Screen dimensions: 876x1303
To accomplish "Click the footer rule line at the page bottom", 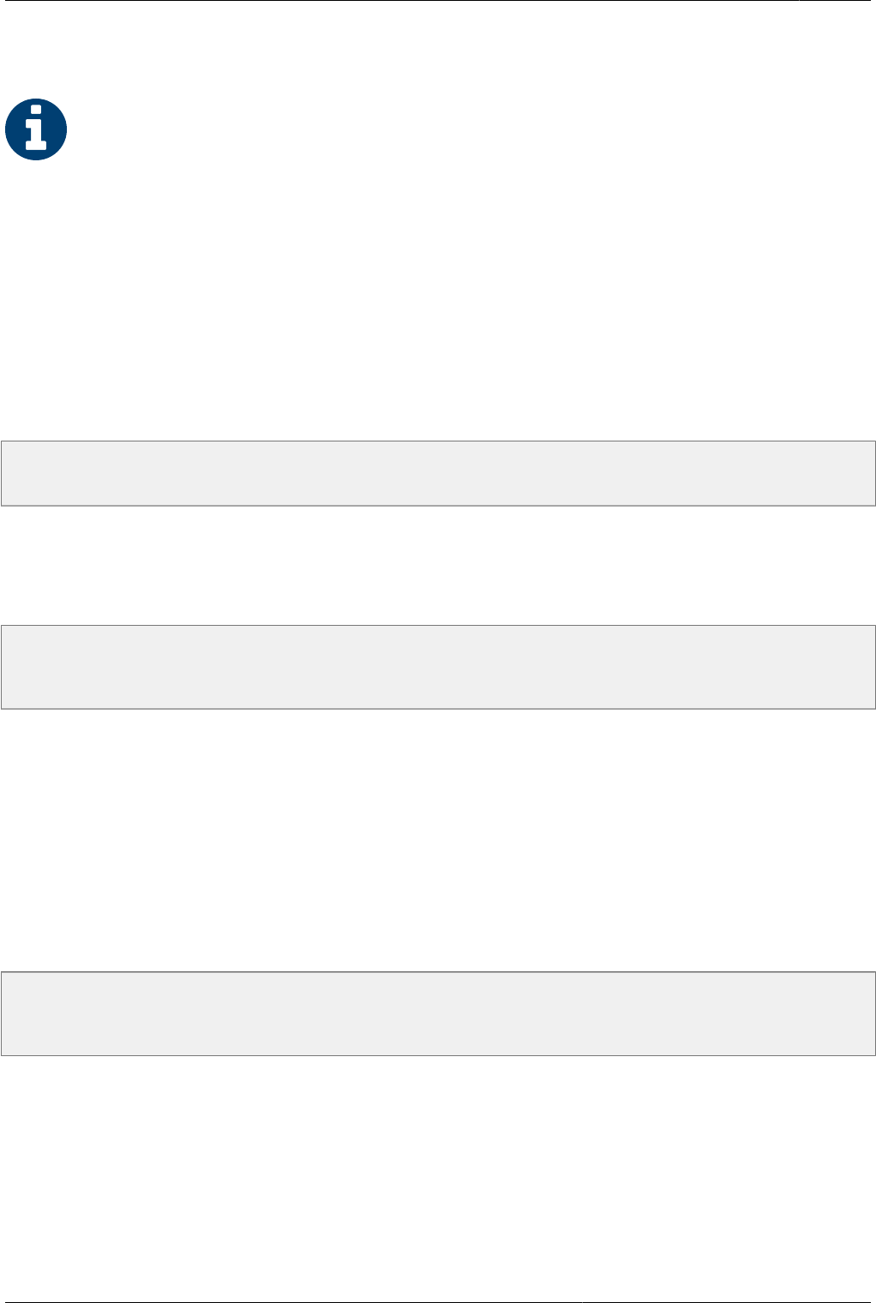I will (438, 1302).
